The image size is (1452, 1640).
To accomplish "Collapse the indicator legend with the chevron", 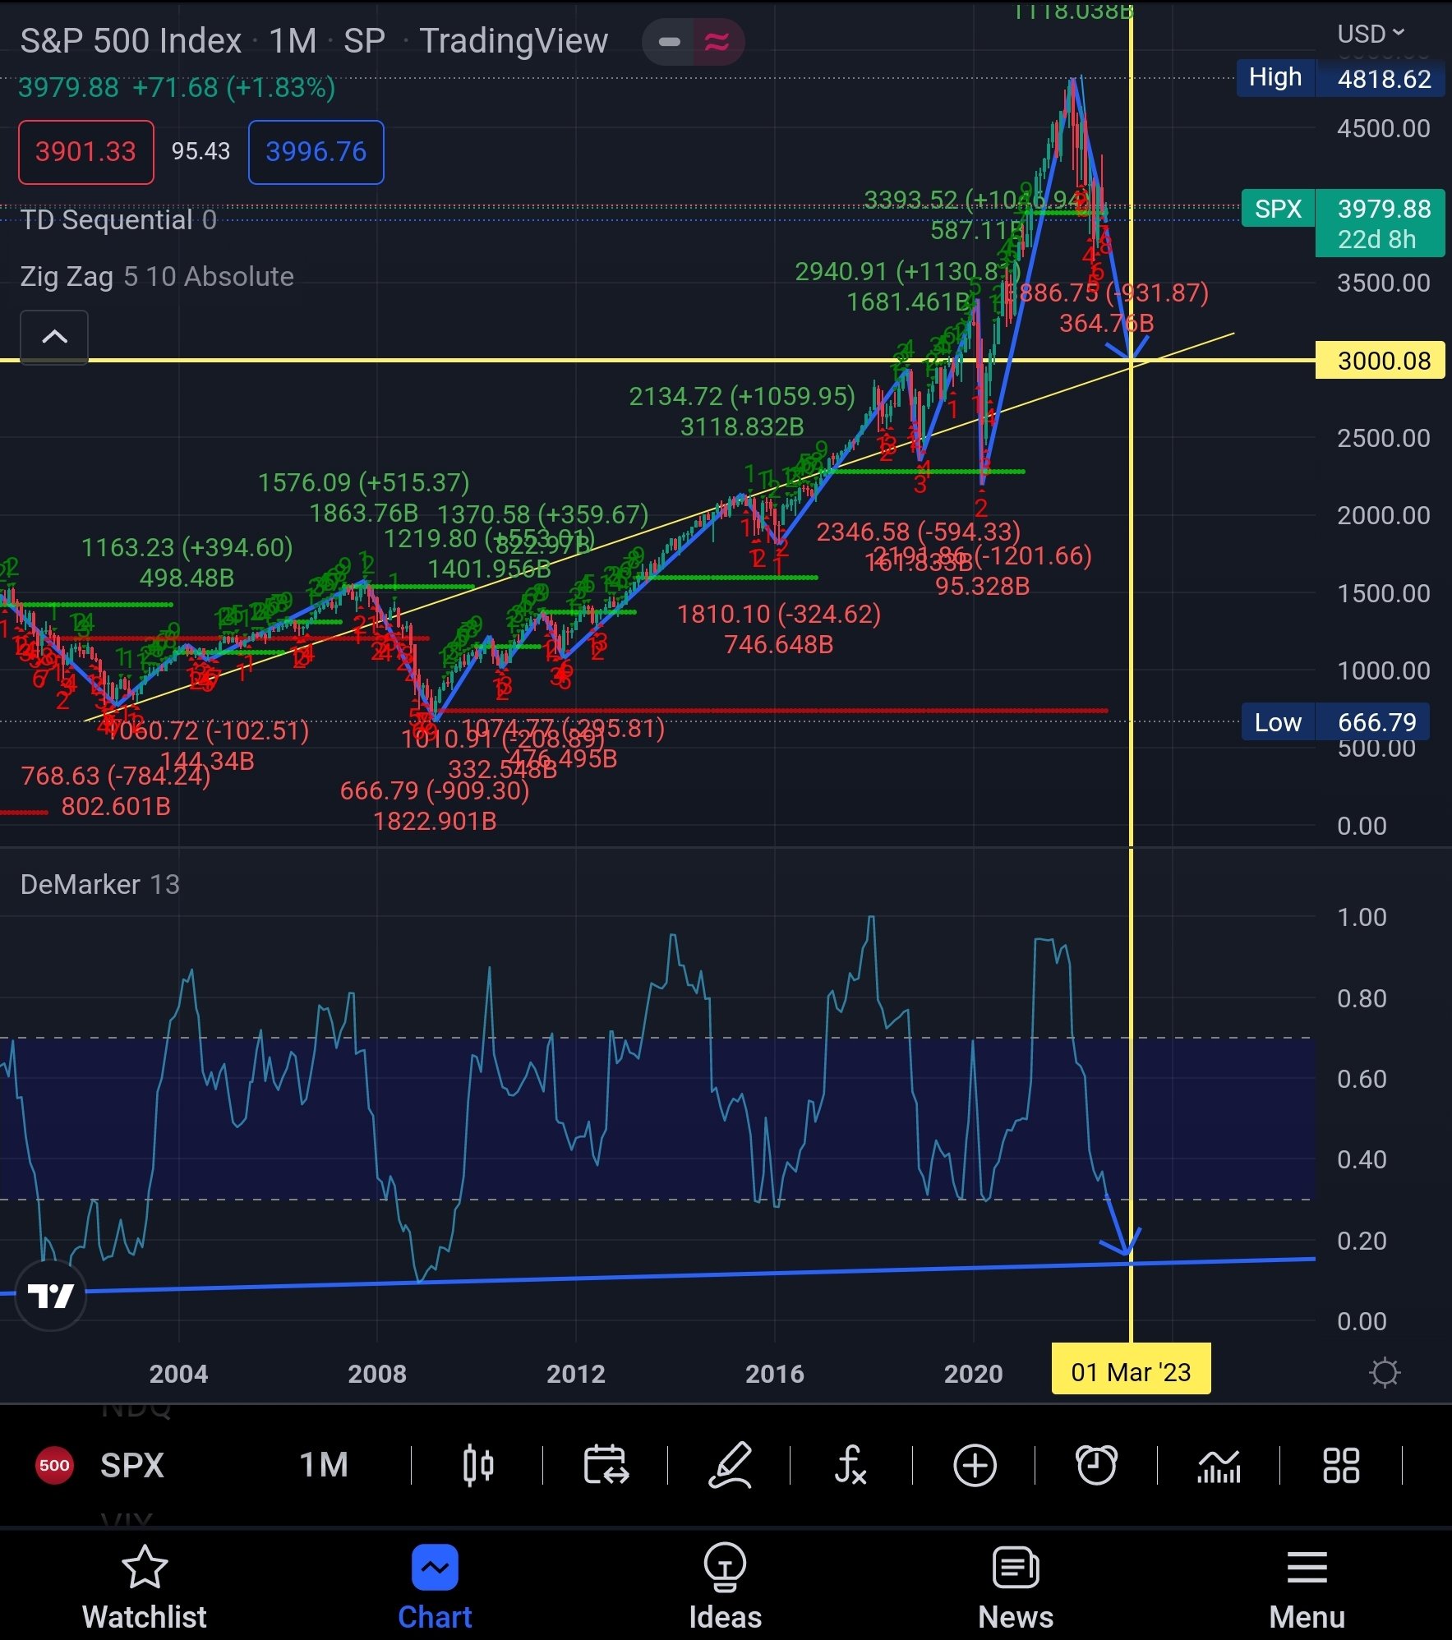I will click(53, 337).
